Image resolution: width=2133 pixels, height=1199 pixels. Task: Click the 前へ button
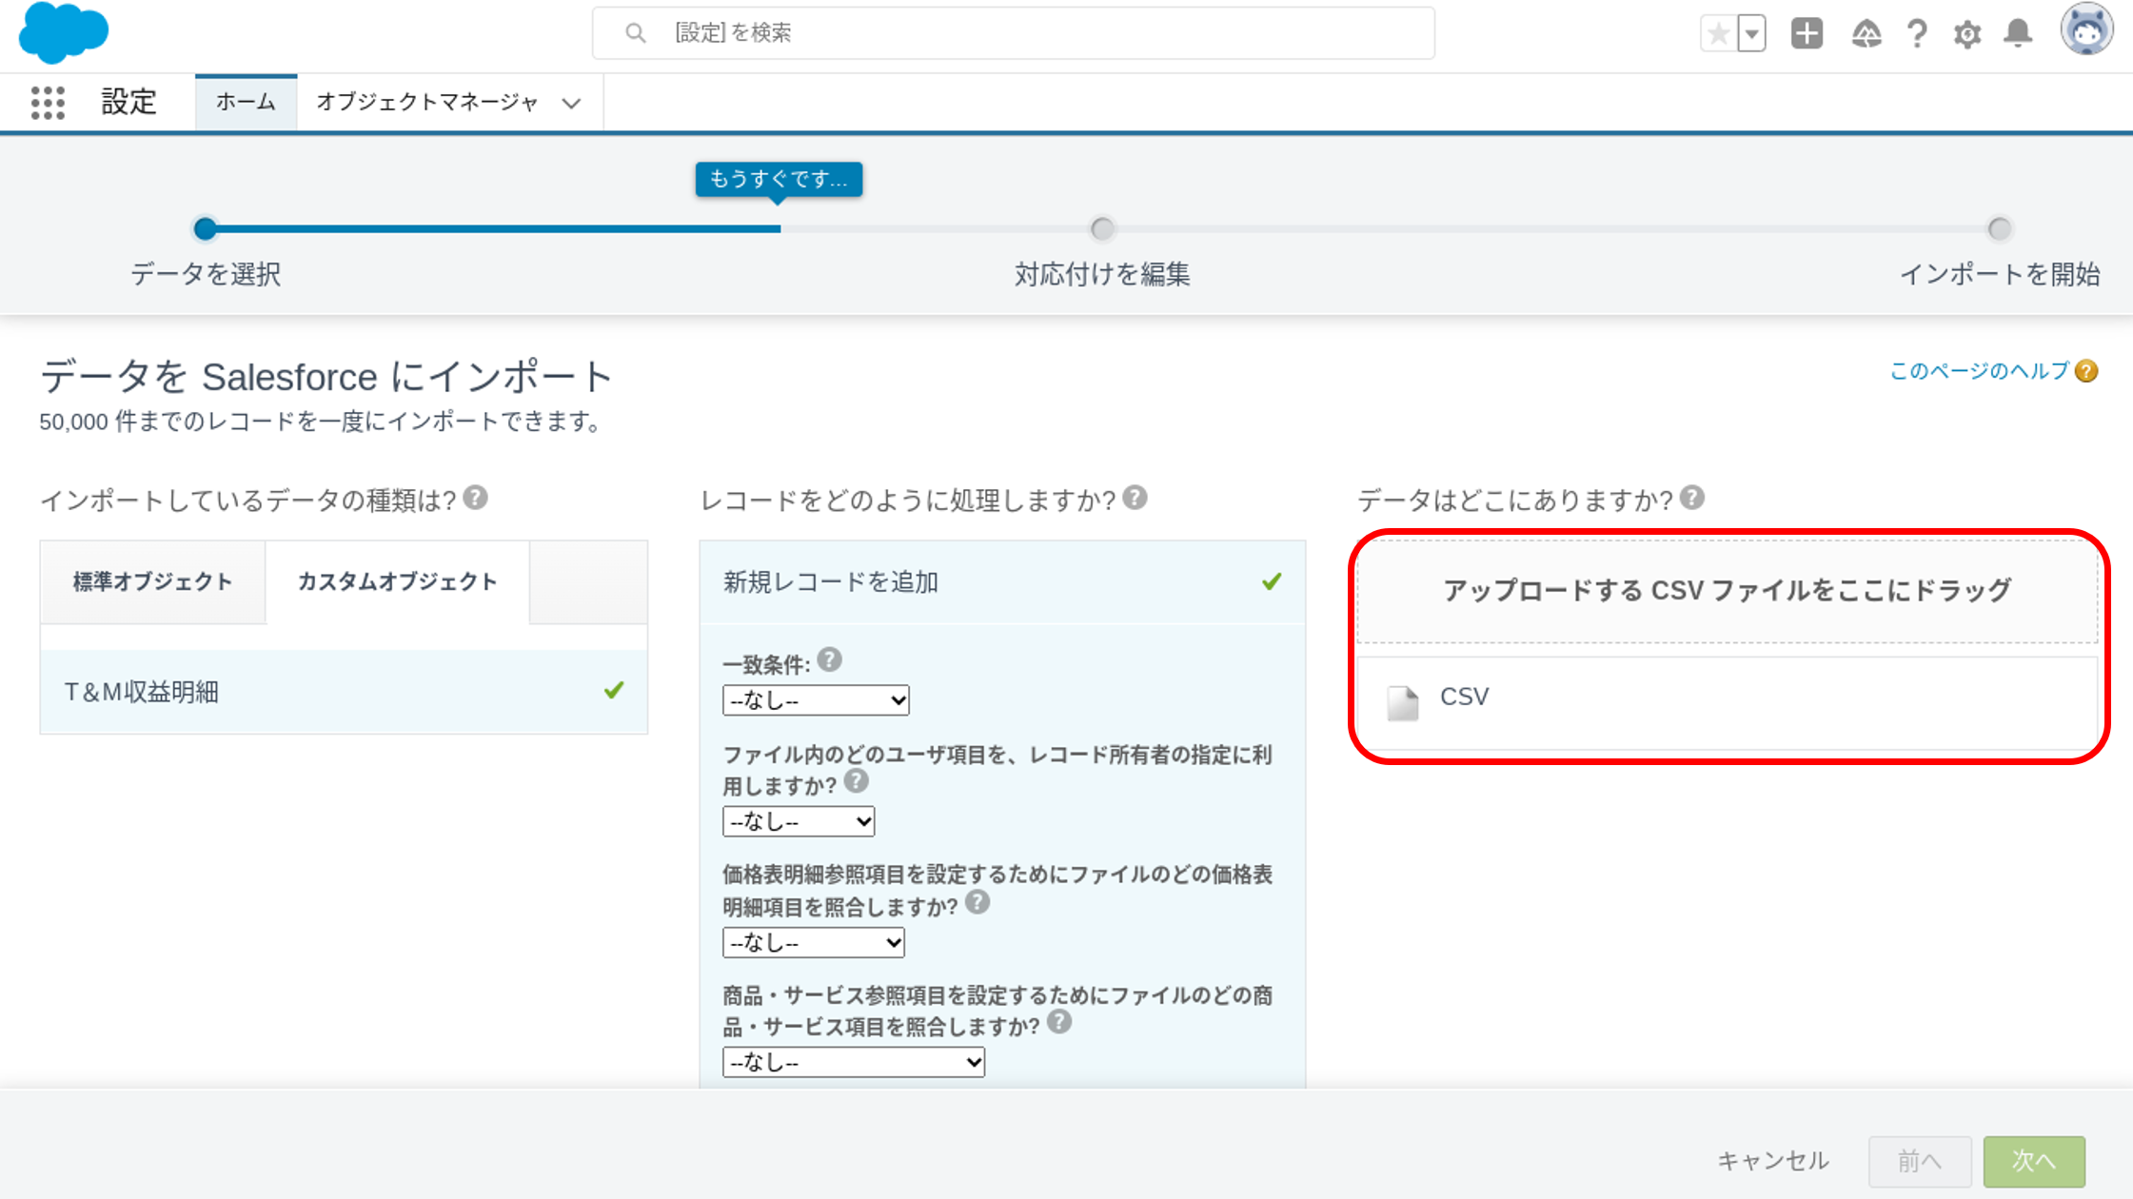click(1919, 1161)
